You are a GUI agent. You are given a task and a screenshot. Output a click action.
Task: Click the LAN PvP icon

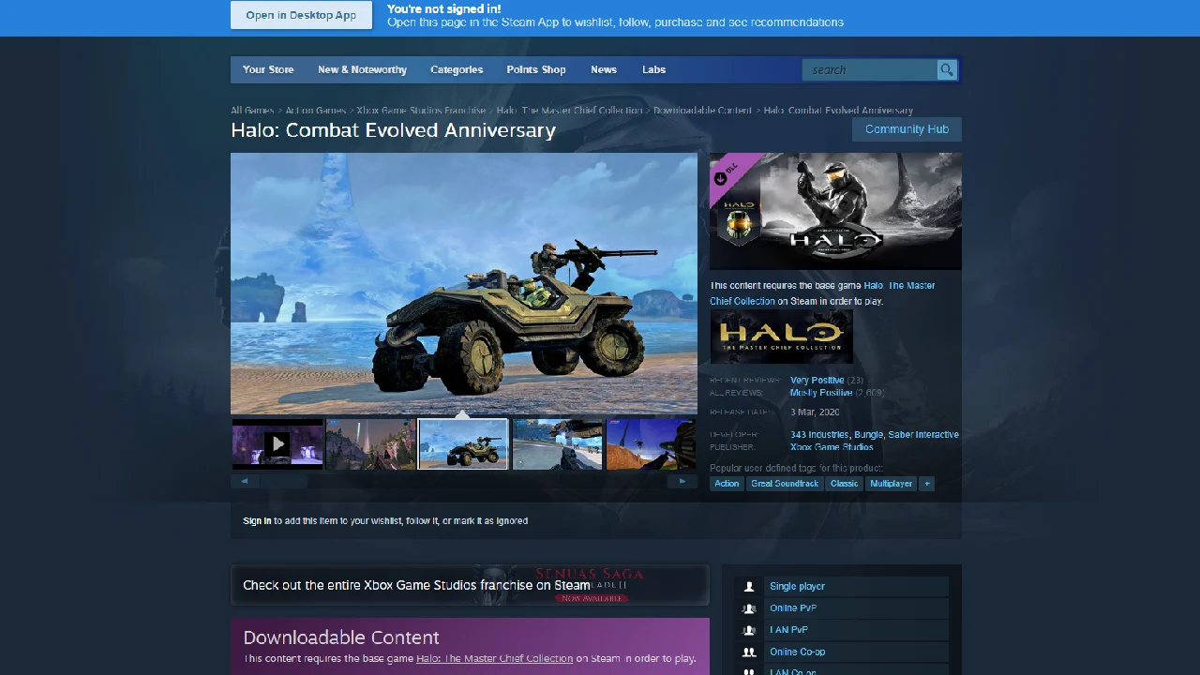point(748,629)
